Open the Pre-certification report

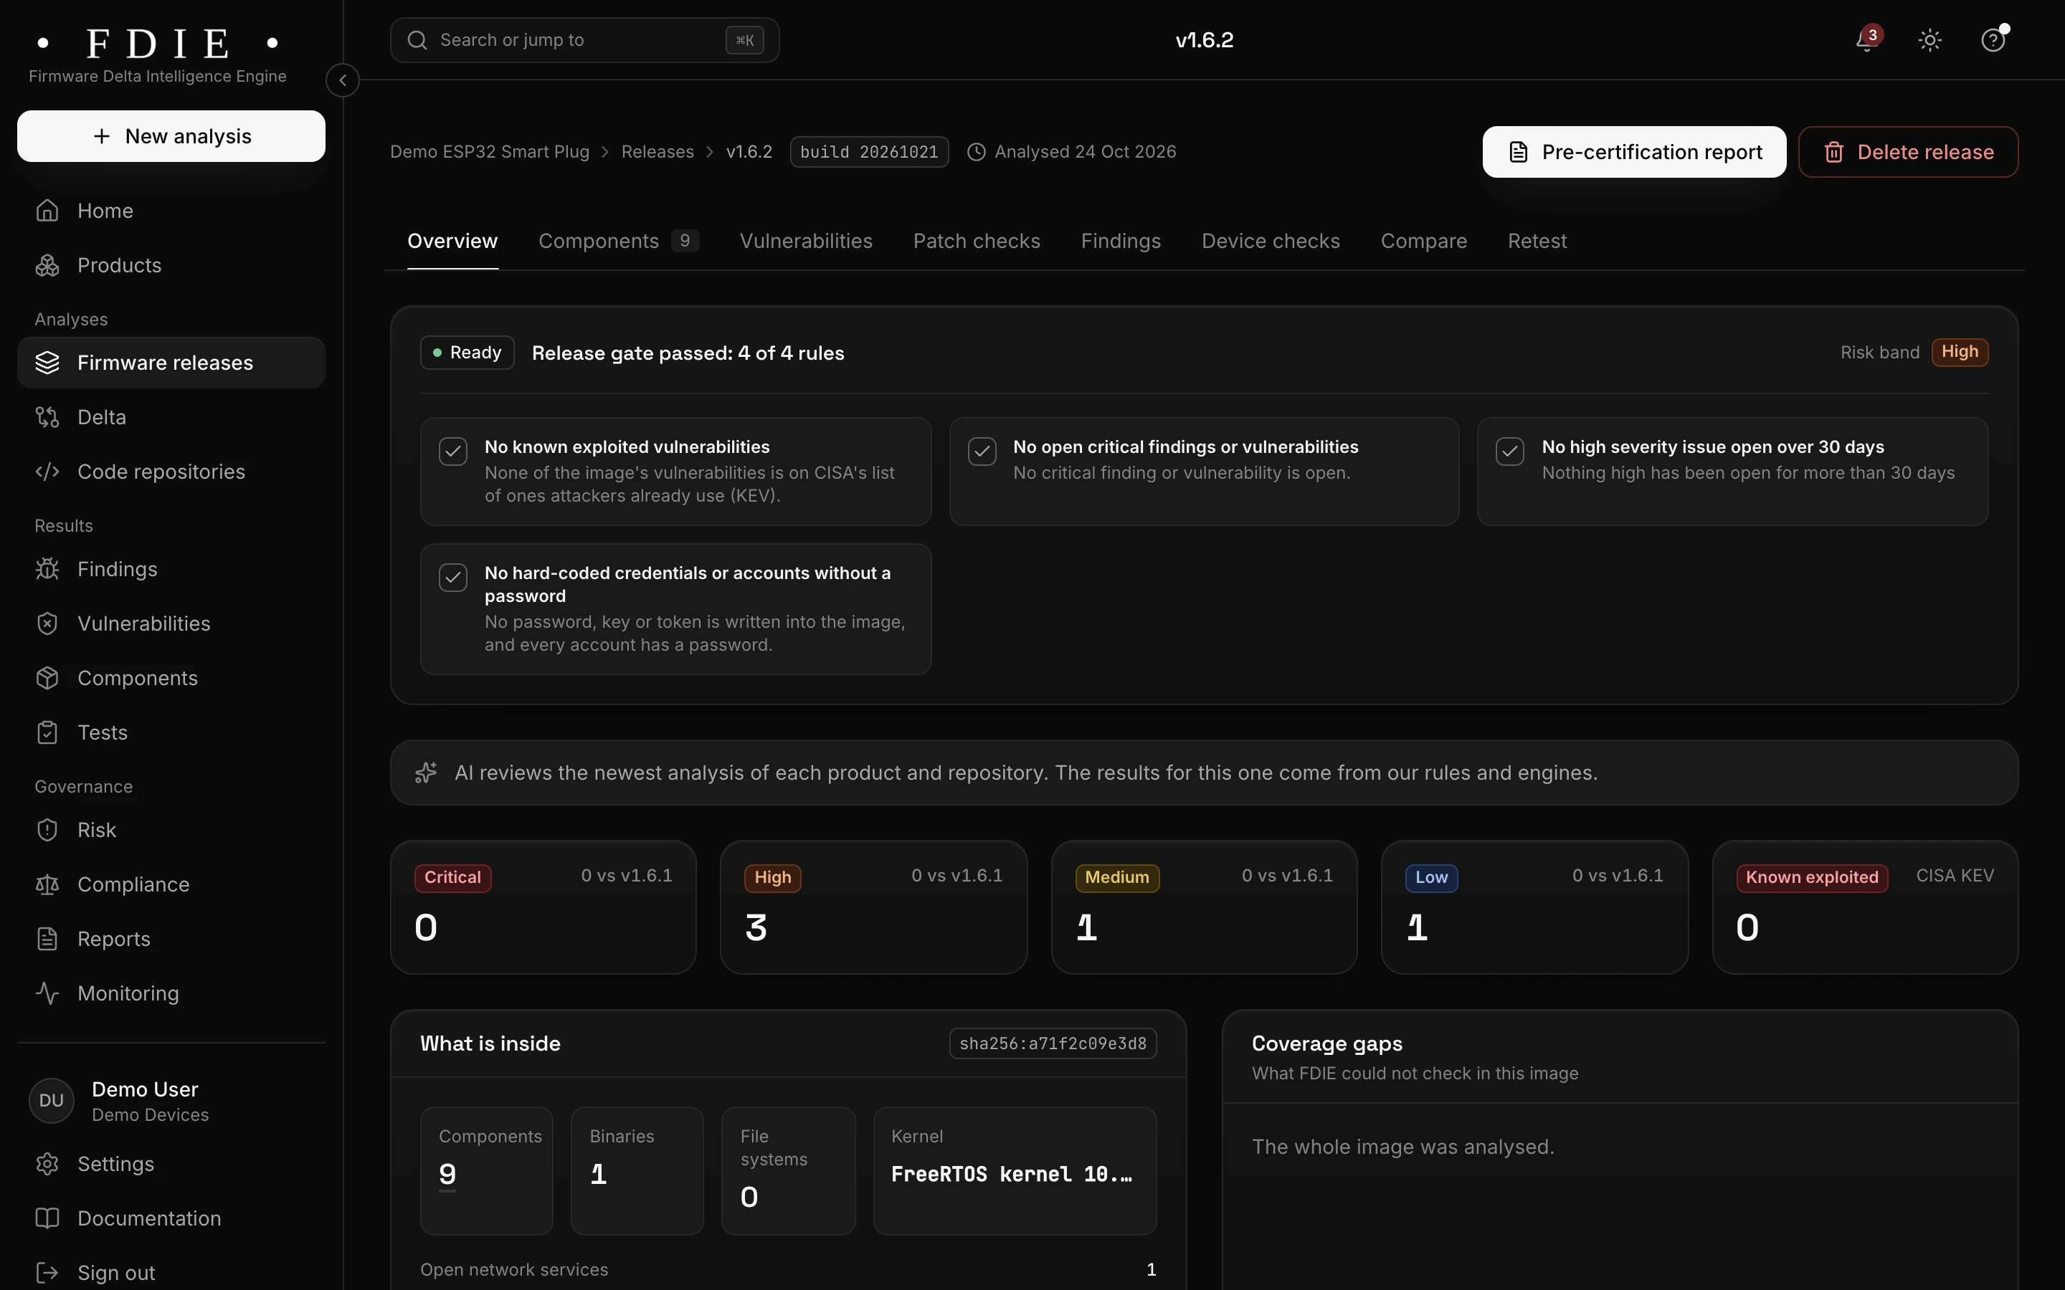(x=1634, y=152)
